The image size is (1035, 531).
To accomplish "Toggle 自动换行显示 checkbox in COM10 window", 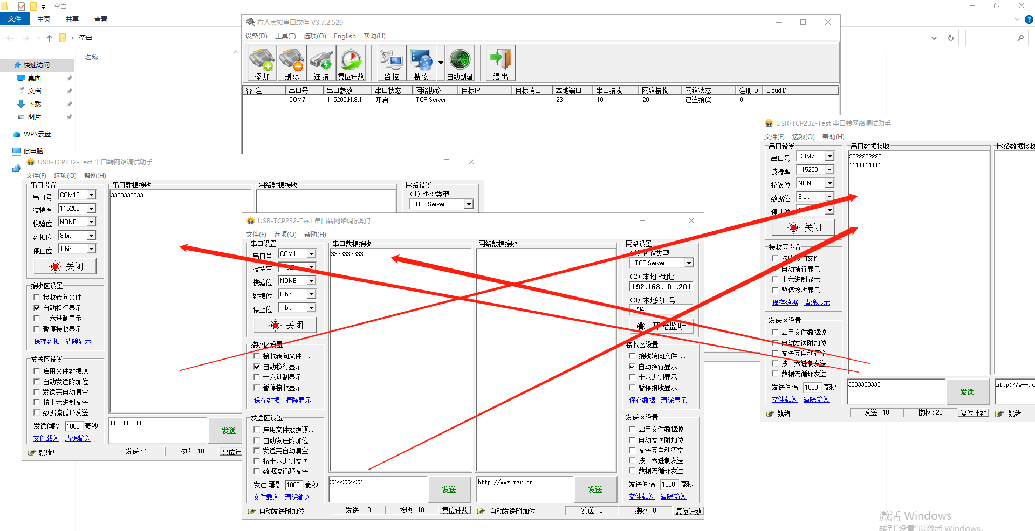I will point(37,308).
